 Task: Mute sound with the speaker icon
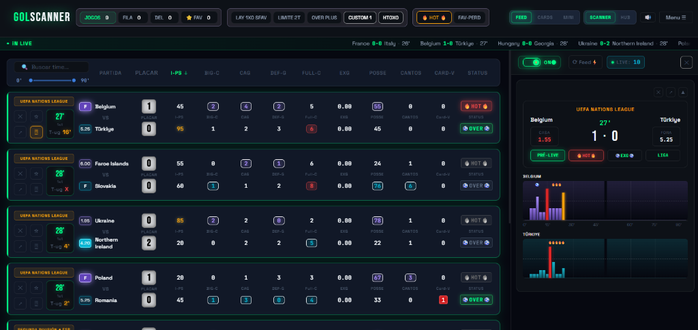[648, 17]
